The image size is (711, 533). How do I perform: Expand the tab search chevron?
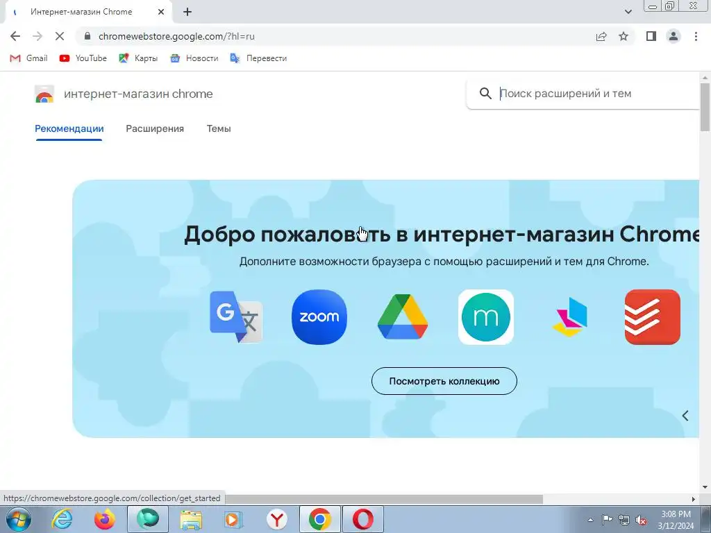point(628,12)
